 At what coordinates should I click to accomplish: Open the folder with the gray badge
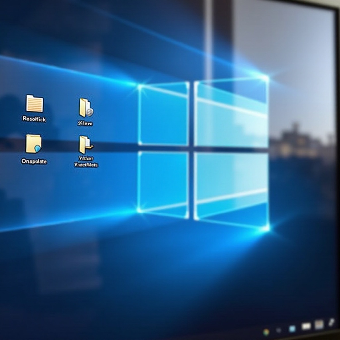click(86, 108)
